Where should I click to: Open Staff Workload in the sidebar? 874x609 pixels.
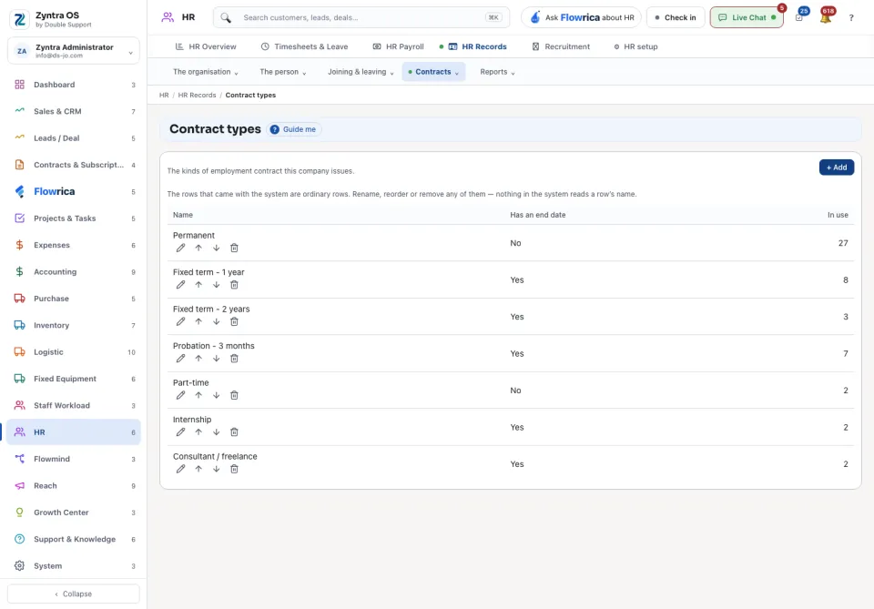74,406
